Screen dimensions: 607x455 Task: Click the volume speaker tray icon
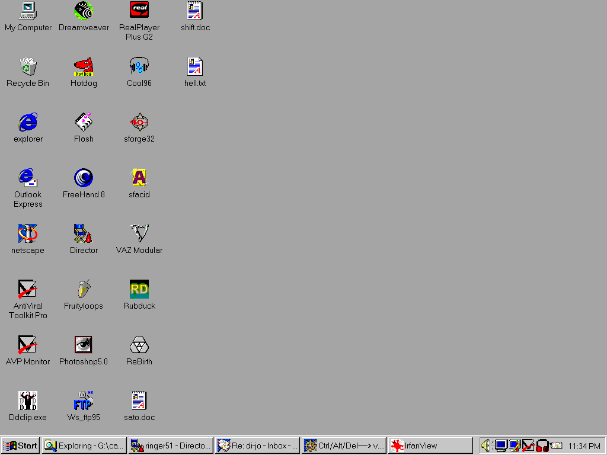[485, 446]
